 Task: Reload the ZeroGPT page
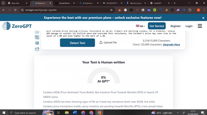(15, 10)
